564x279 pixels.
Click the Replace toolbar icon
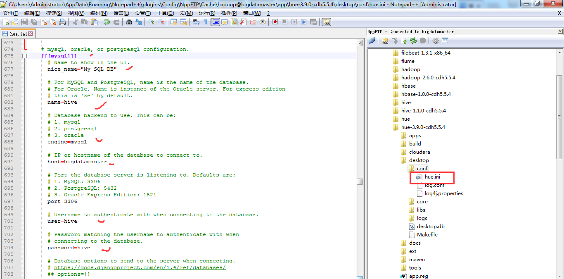coord(139,22)
